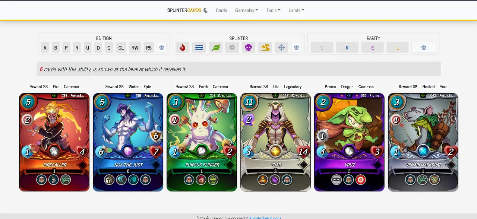Click 'Fire' label above Firecaller card
477x219 pixels.
[x=56, y=87]
